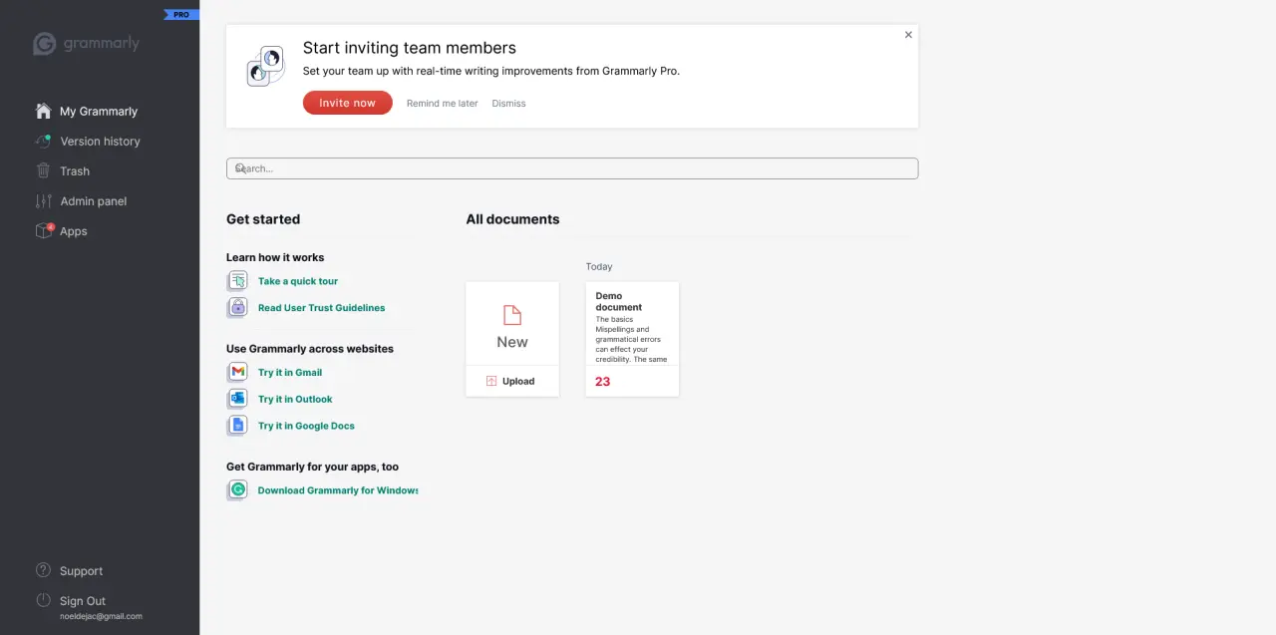Click the Gmail icon
Image resolution: width=1276 pixels, height=635 pixels.
coord(237,372)
